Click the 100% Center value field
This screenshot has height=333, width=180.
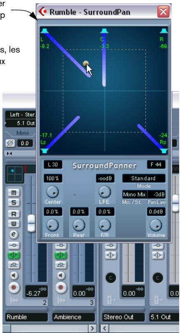tap(53, 178)
